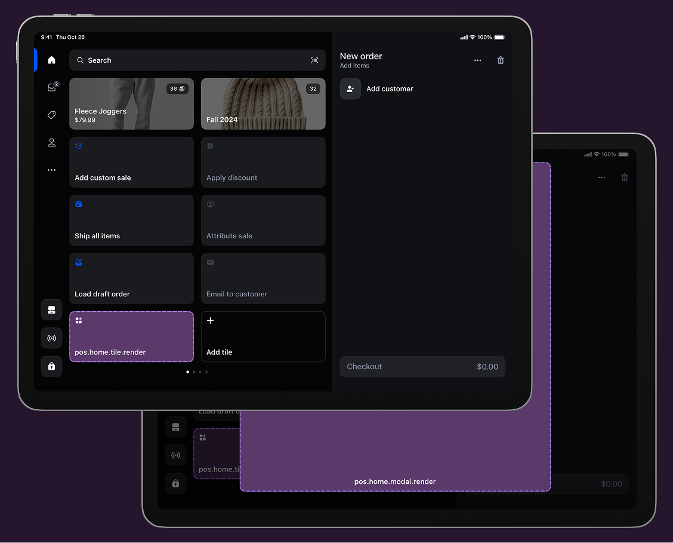Tap the add customer avatar icon
Viewport: 673px width, 543px height.
coord(350,88)
